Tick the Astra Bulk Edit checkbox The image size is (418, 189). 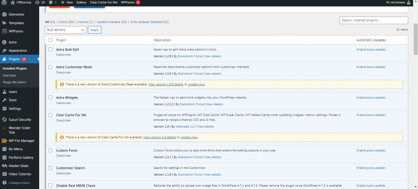50,49
